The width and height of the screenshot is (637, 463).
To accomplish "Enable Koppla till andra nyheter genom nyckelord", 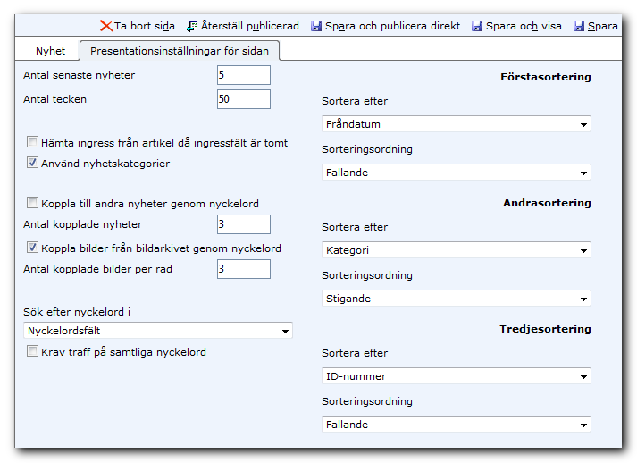I will pos(32,202).
